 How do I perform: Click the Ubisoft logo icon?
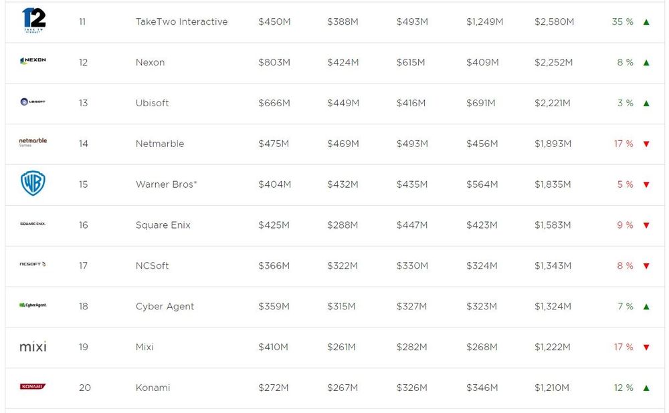33,102
